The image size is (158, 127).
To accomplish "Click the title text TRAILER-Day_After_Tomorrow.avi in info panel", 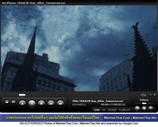I will pyautogui.click(x=101, y=101).
